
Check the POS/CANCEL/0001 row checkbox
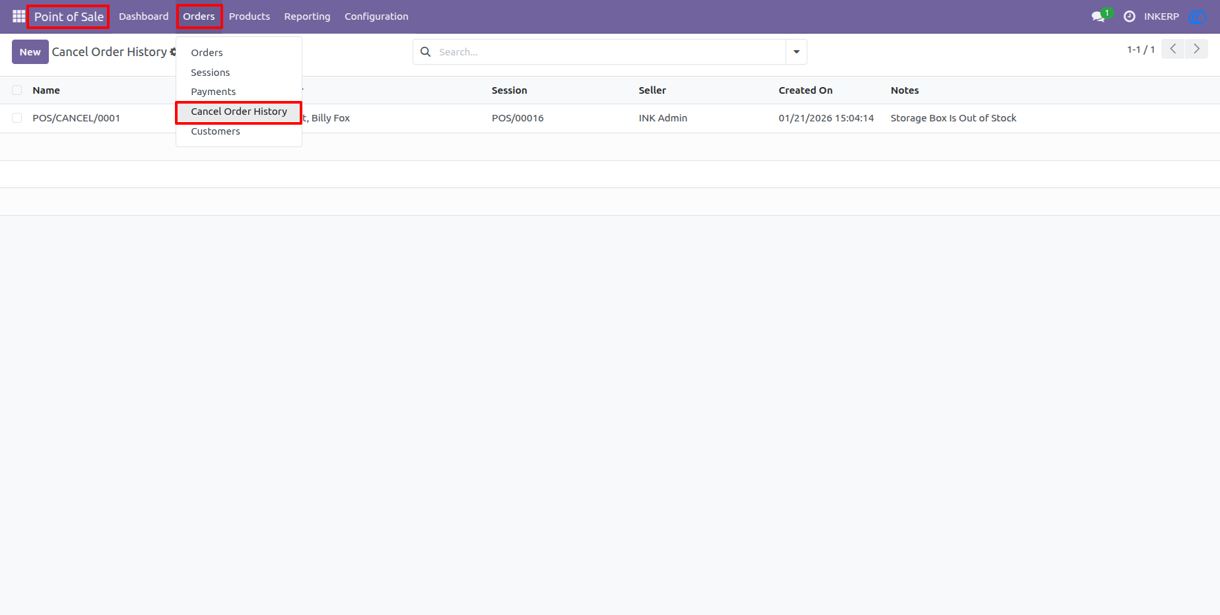pos(17,118)
